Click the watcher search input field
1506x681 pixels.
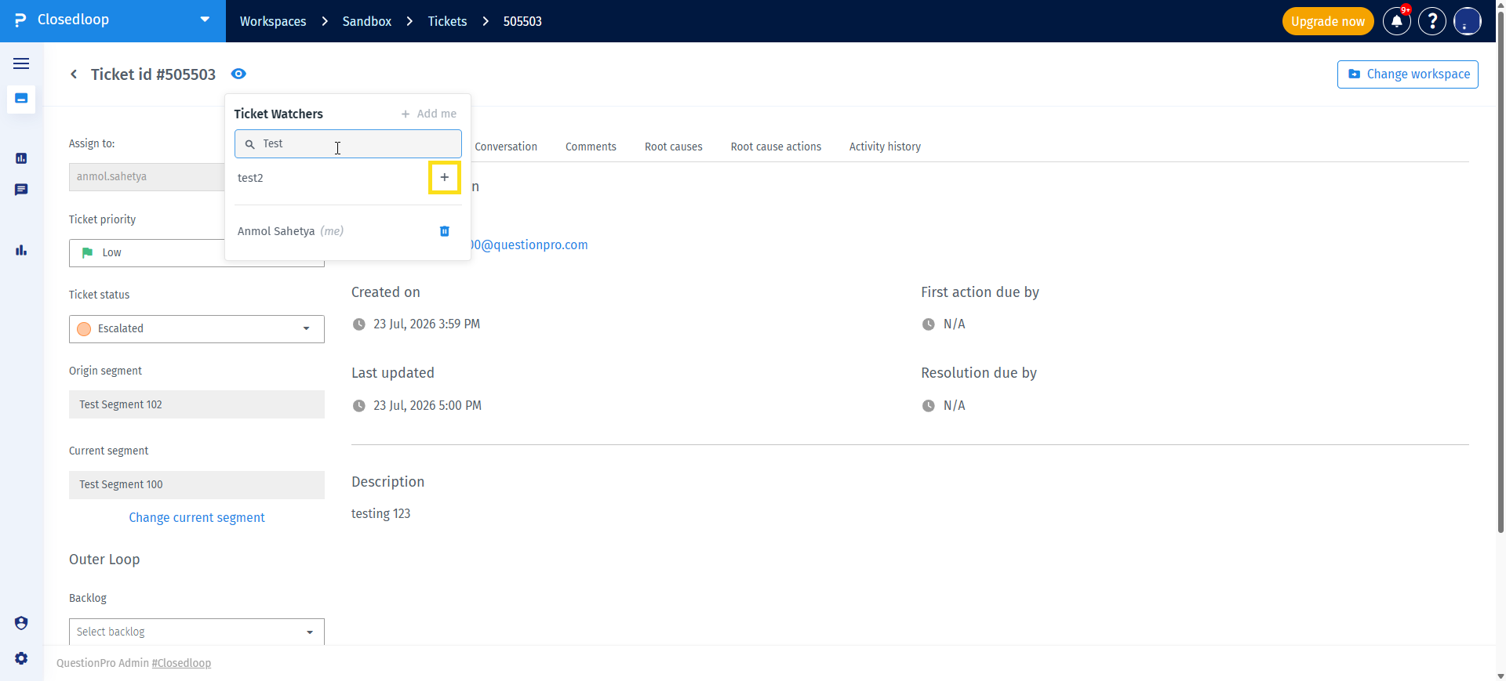(348, 144)
